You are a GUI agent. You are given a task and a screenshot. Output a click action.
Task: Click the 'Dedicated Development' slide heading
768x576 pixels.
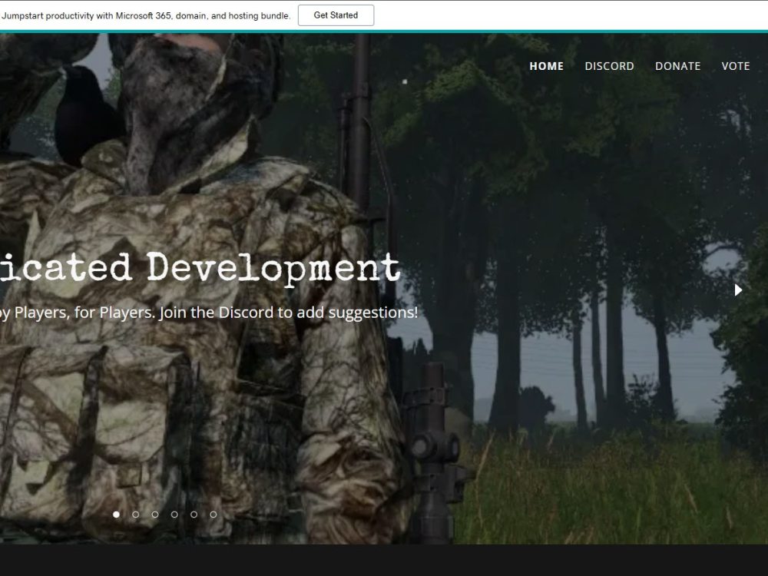(x=200, y=269)
